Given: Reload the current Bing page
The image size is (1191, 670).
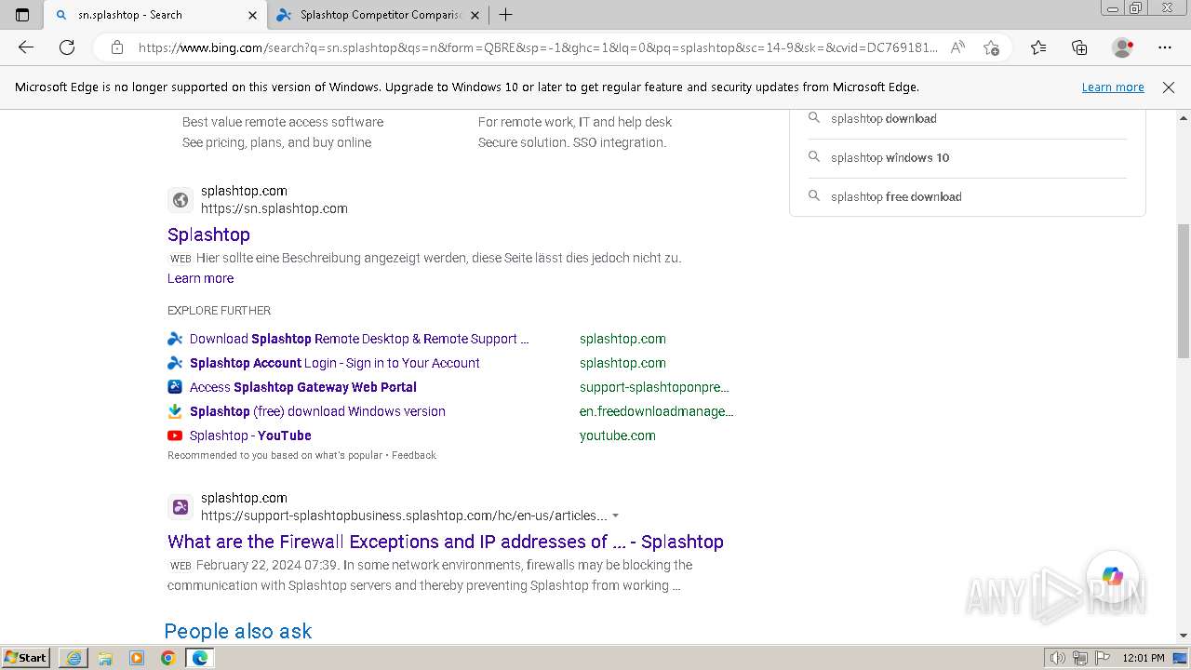Looking at the screenshot, I should 67,47.
